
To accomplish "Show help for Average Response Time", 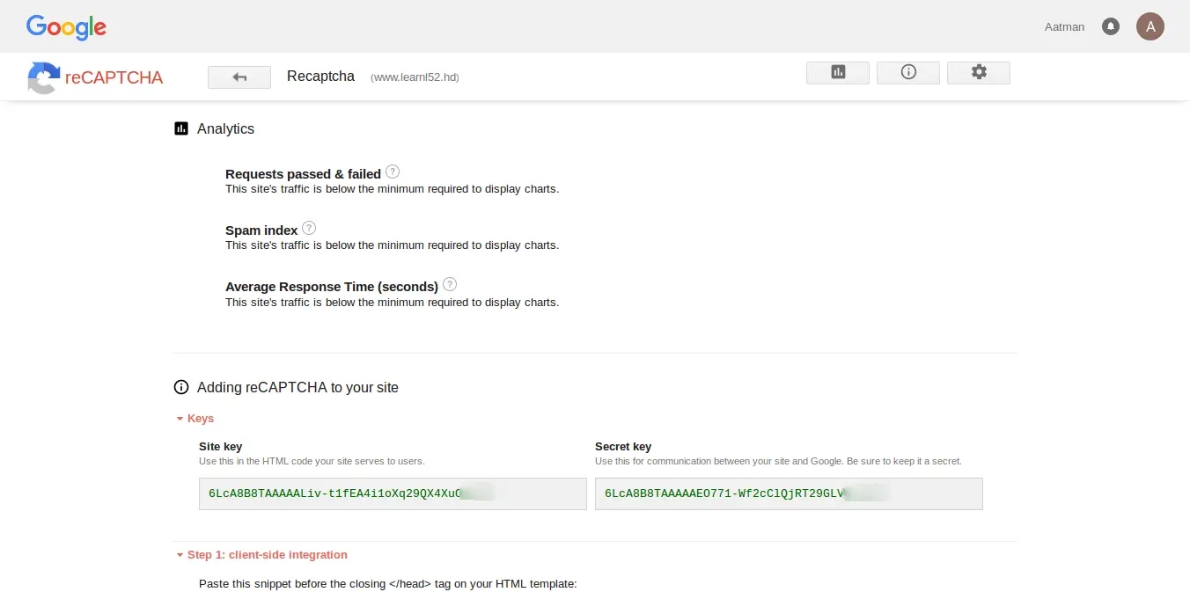I will [x=450, y=285].
